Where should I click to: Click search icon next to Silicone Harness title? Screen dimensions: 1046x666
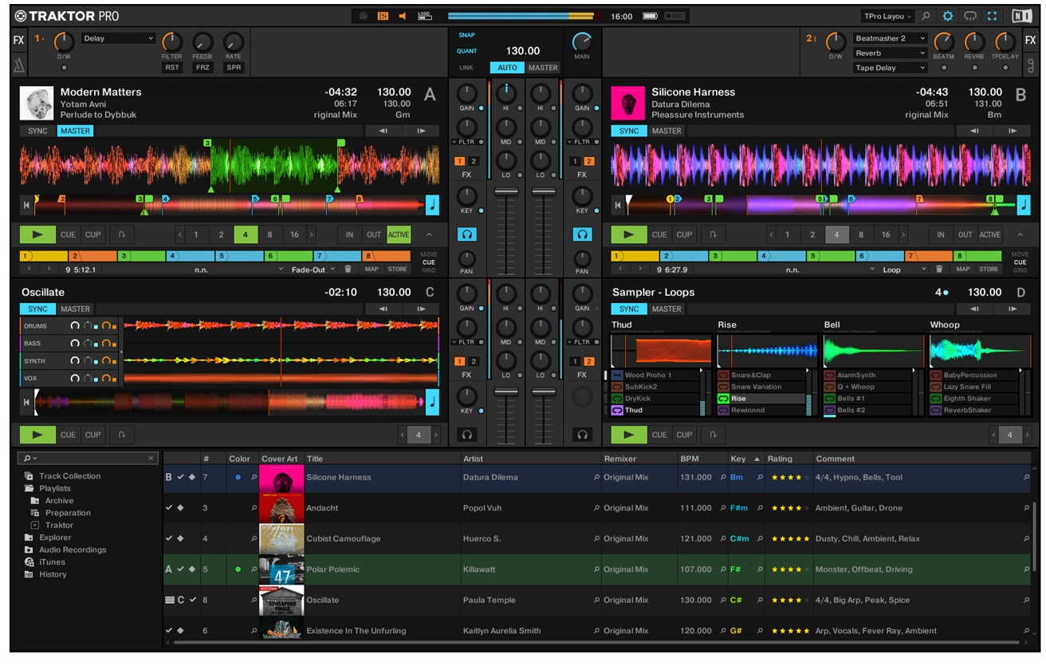coord(254,477)
